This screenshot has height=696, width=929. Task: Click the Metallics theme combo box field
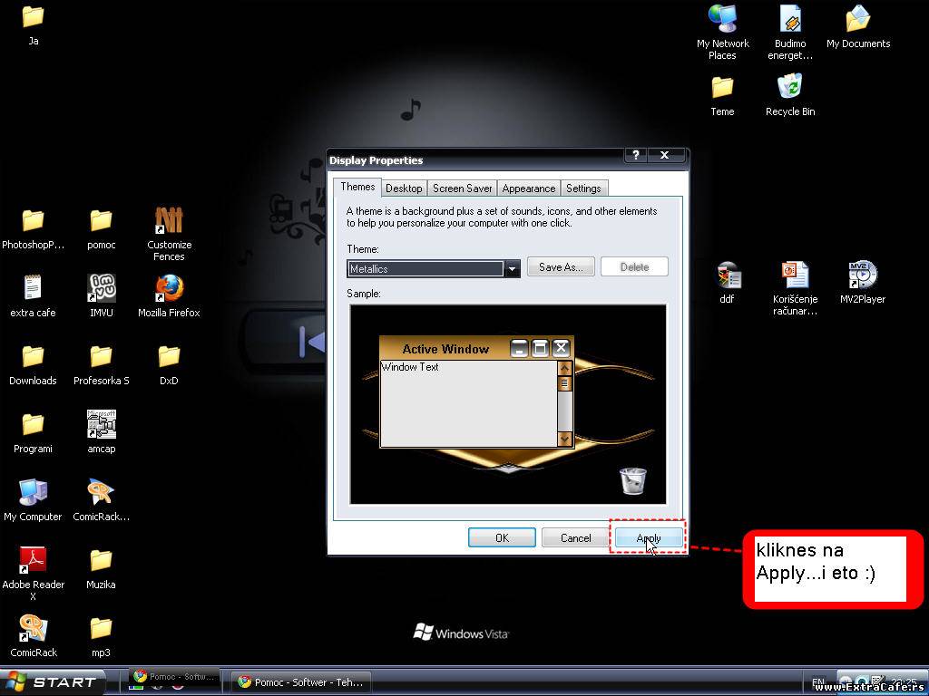point(425,268)
